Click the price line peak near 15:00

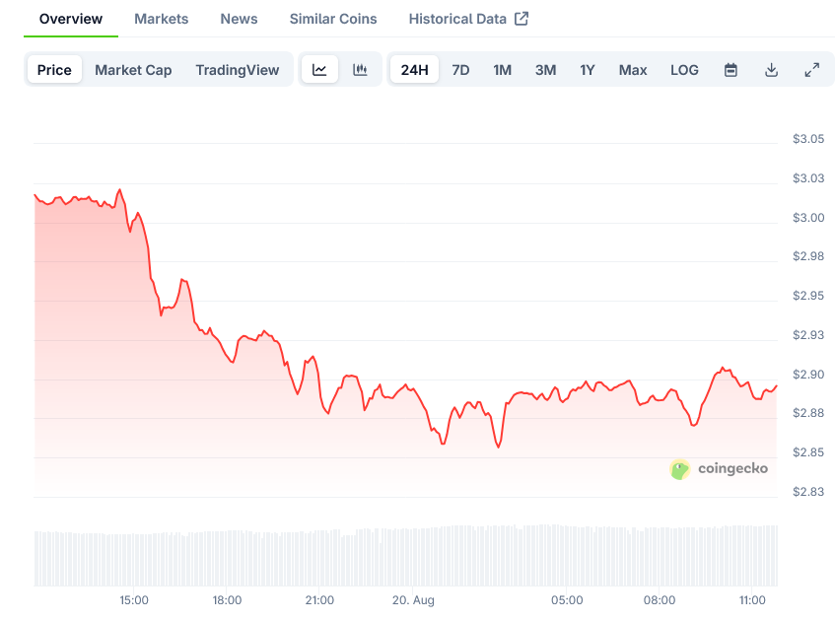pos(120,189)
